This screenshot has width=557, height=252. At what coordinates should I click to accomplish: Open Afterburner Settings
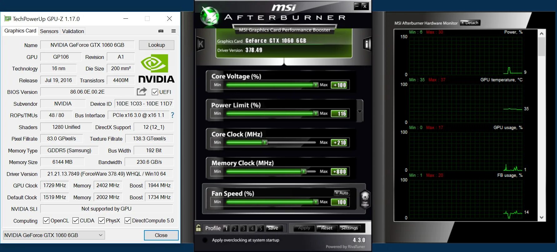click(x=349, y=228)
